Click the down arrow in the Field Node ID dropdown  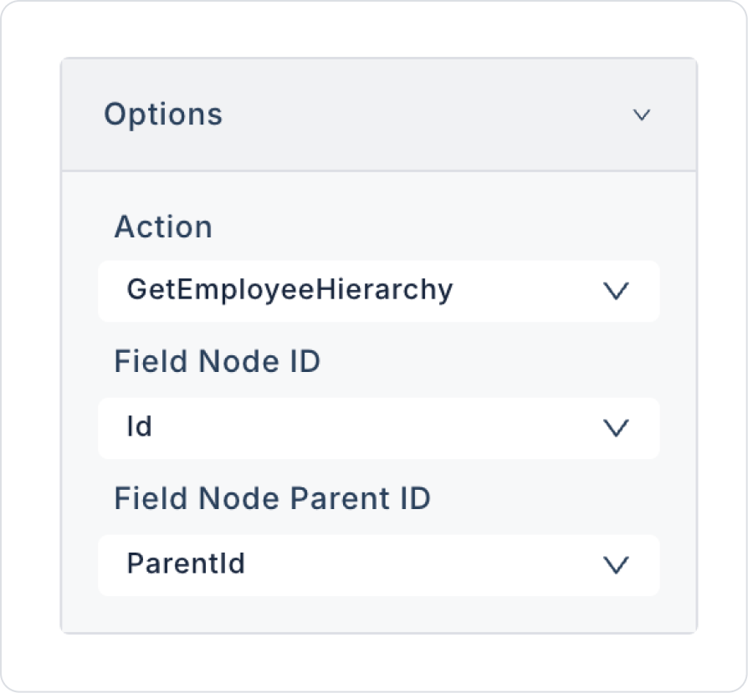click(616, 428)
